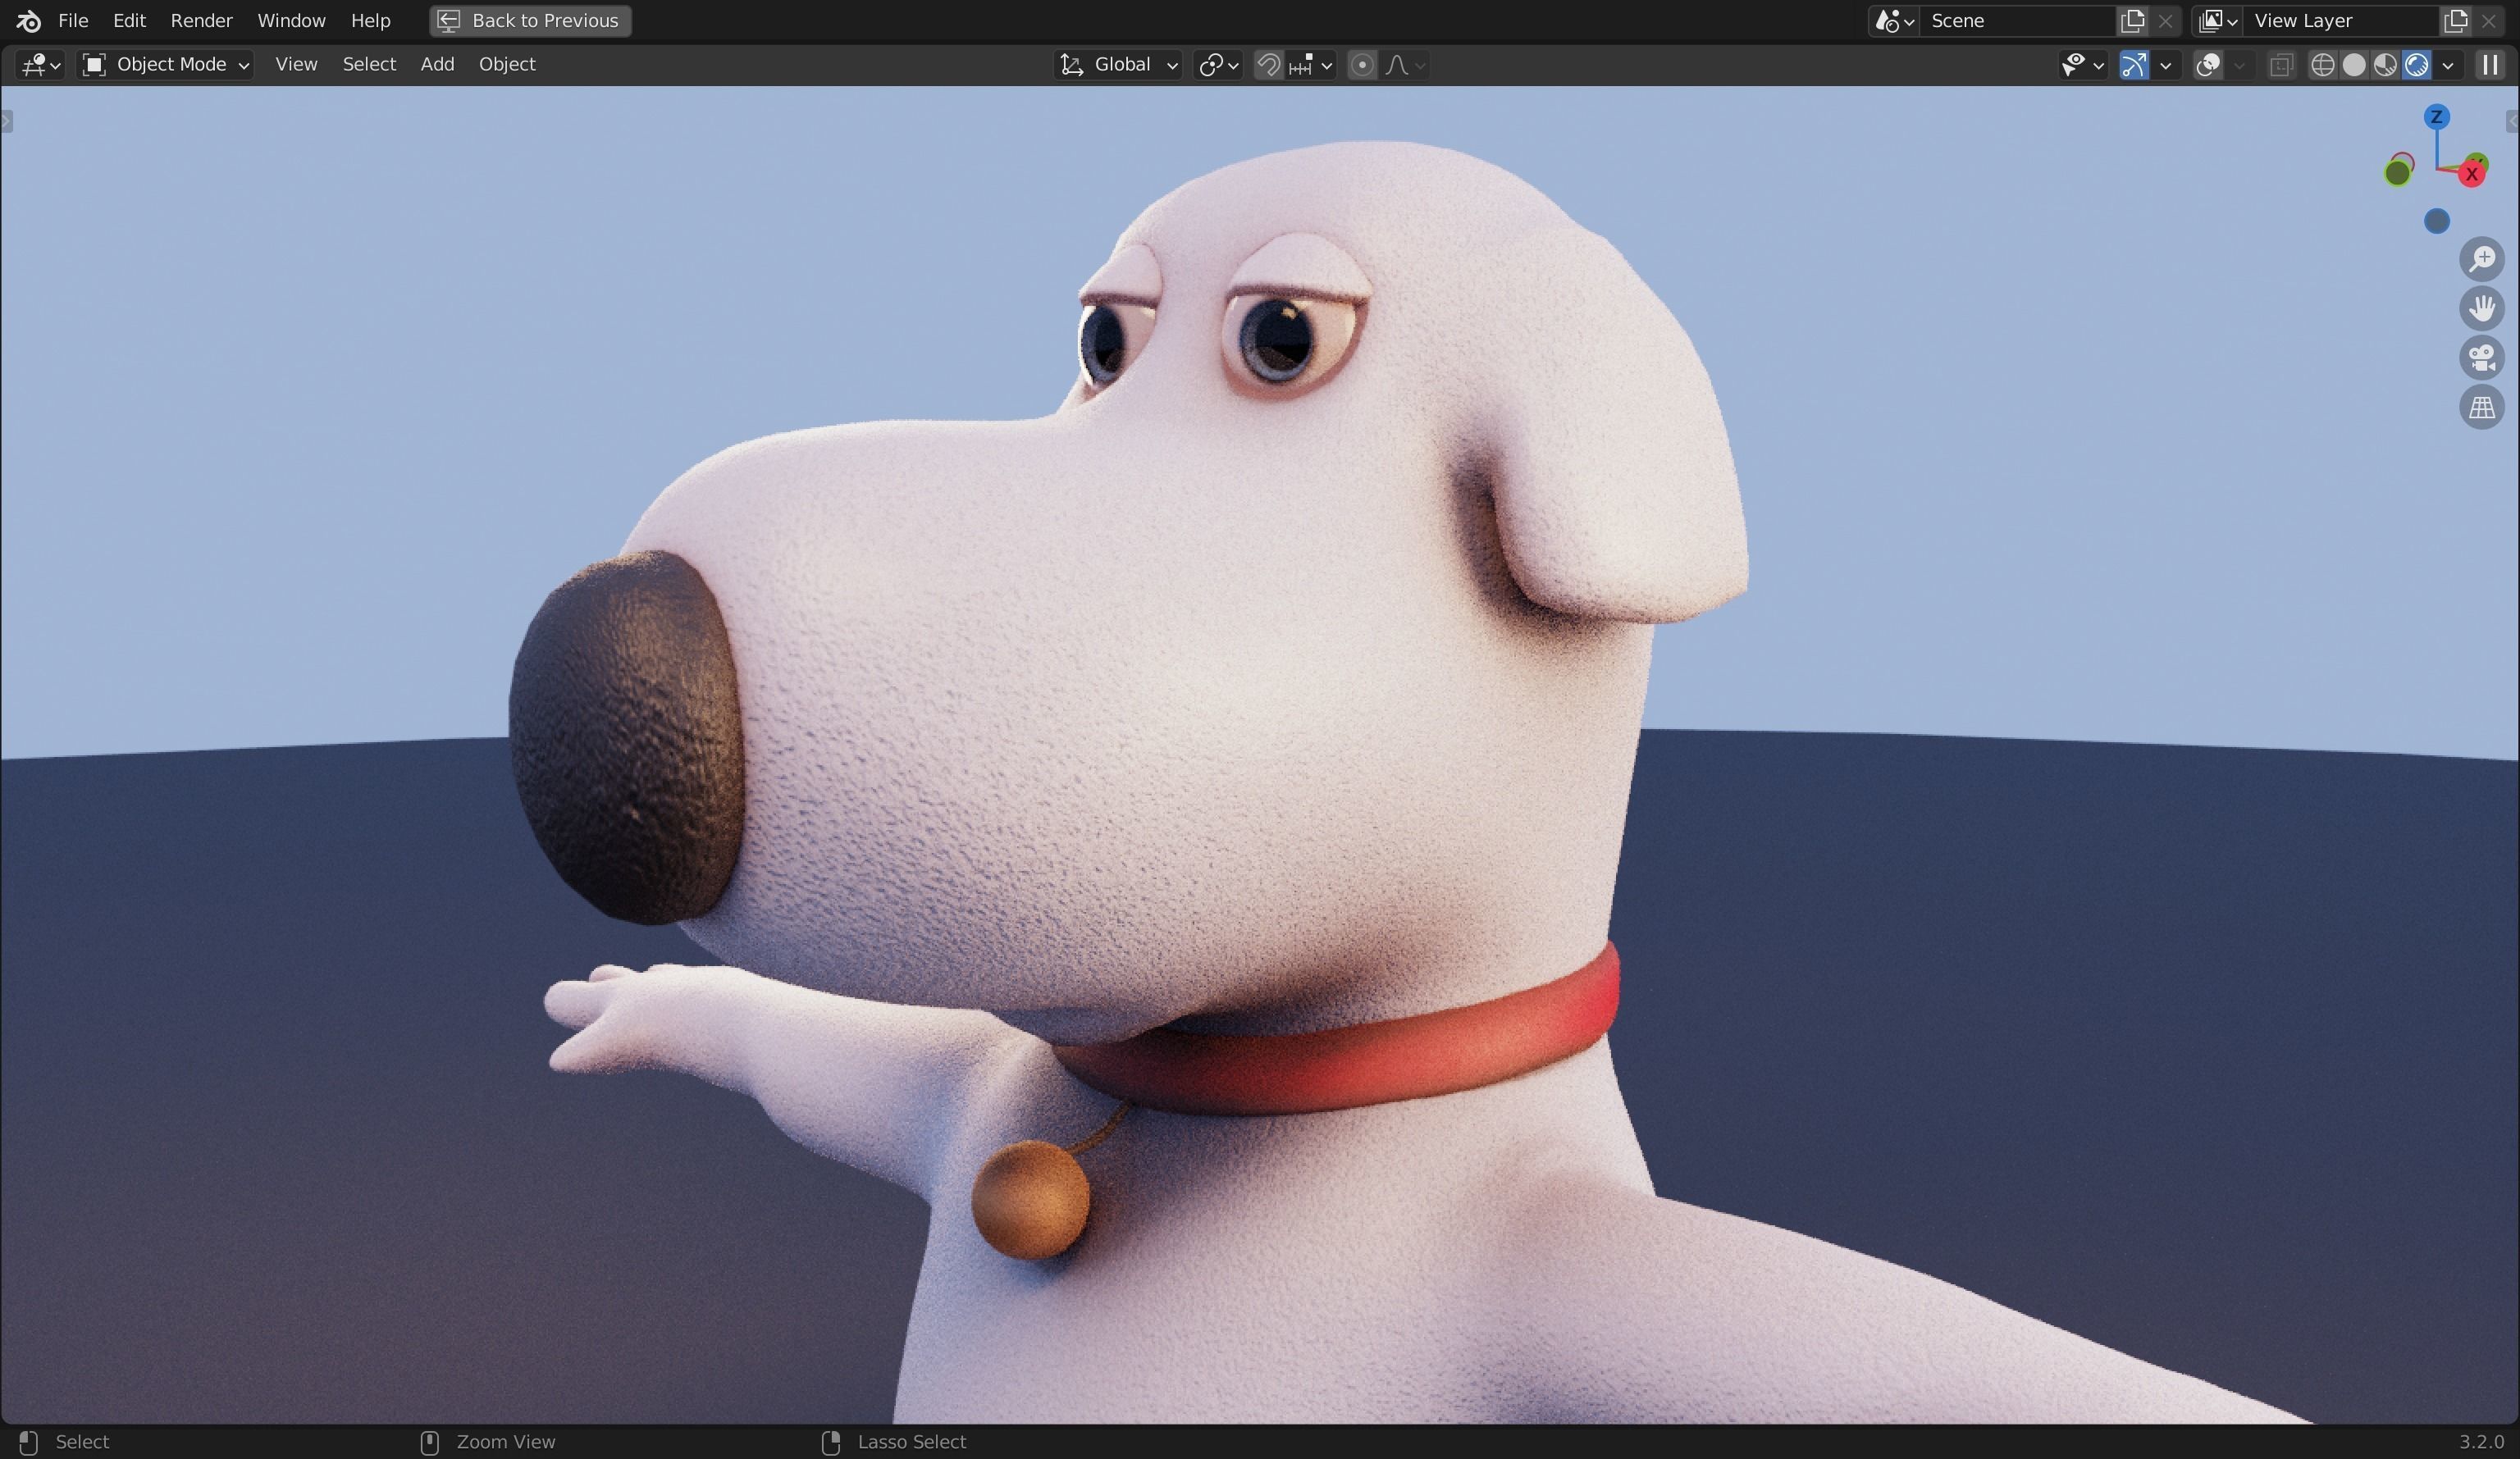Open the proportional falloff curve dropdown
This screenshot has width=2520, height=1459.
click(1405, 65)
